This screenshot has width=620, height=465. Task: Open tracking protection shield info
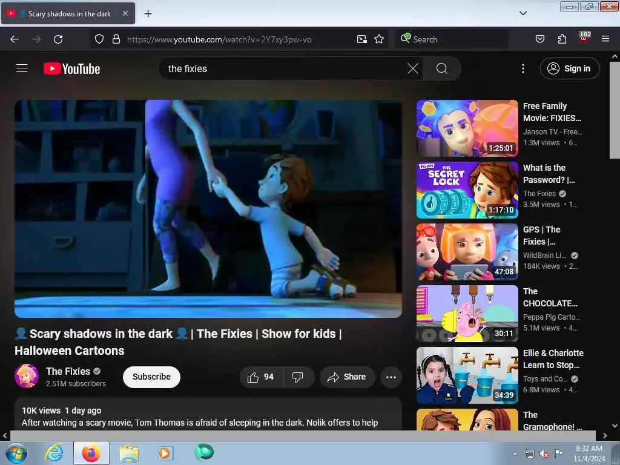(99, 39)
